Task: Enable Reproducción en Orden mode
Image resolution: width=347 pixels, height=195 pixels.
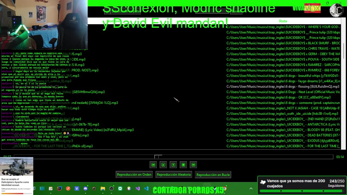Action: coord(134,175)
